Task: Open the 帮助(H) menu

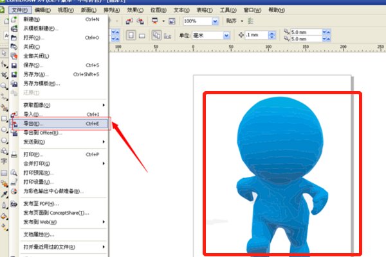Action: tap(277, 10)
